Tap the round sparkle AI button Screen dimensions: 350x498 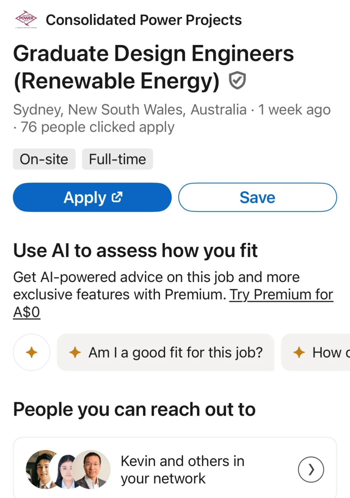[x=31, y=352]
